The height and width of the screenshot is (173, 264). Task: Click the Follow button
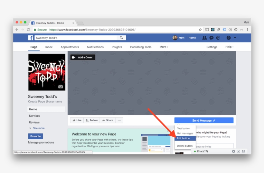pyautogui.click(x=92, y=120)
